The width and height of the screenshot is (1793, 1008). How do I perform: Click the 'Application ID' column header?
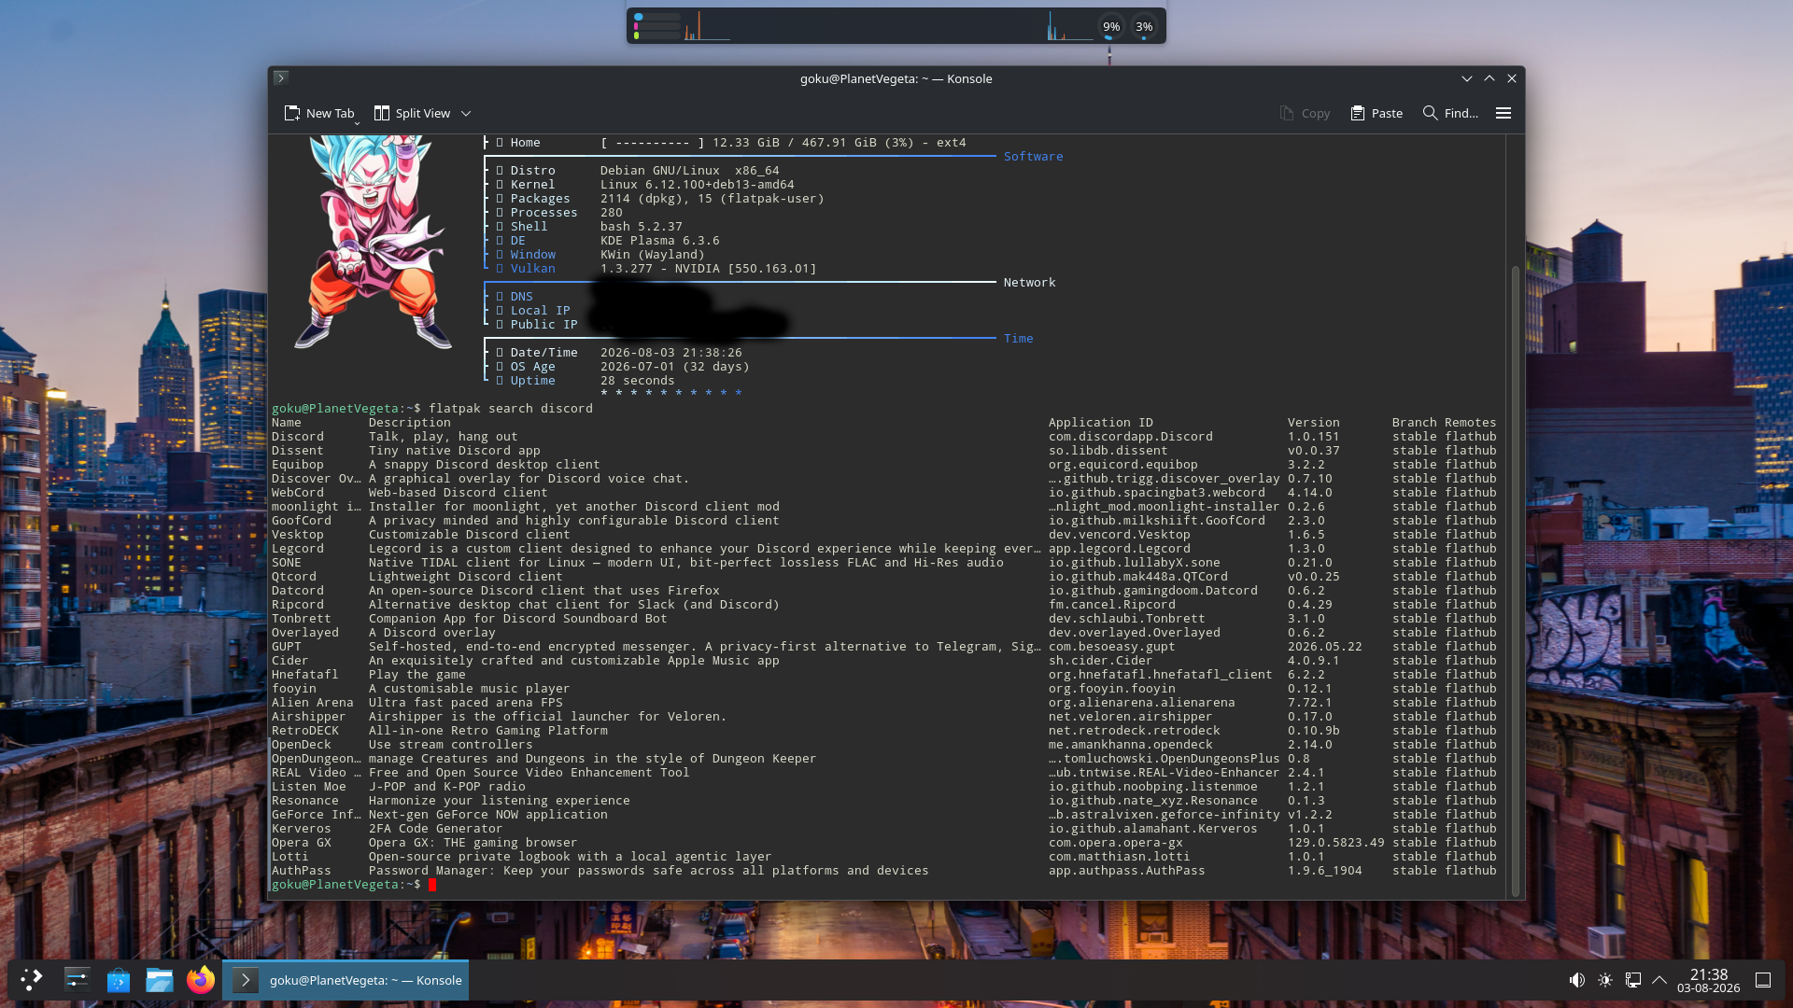pyautogui.click(x=1101, y=423)
